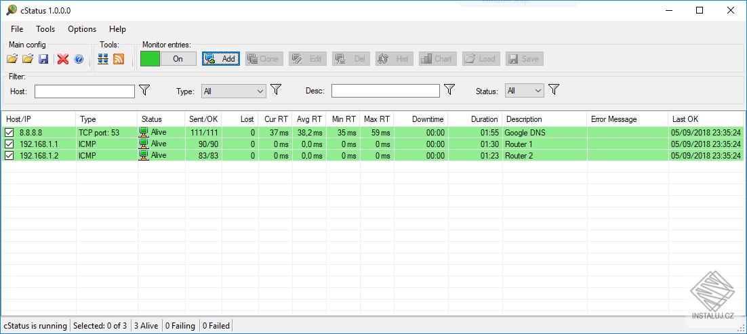Sort by the Last OK column header
The height and width of the screenshot is (334, 747).
(706, 119)
